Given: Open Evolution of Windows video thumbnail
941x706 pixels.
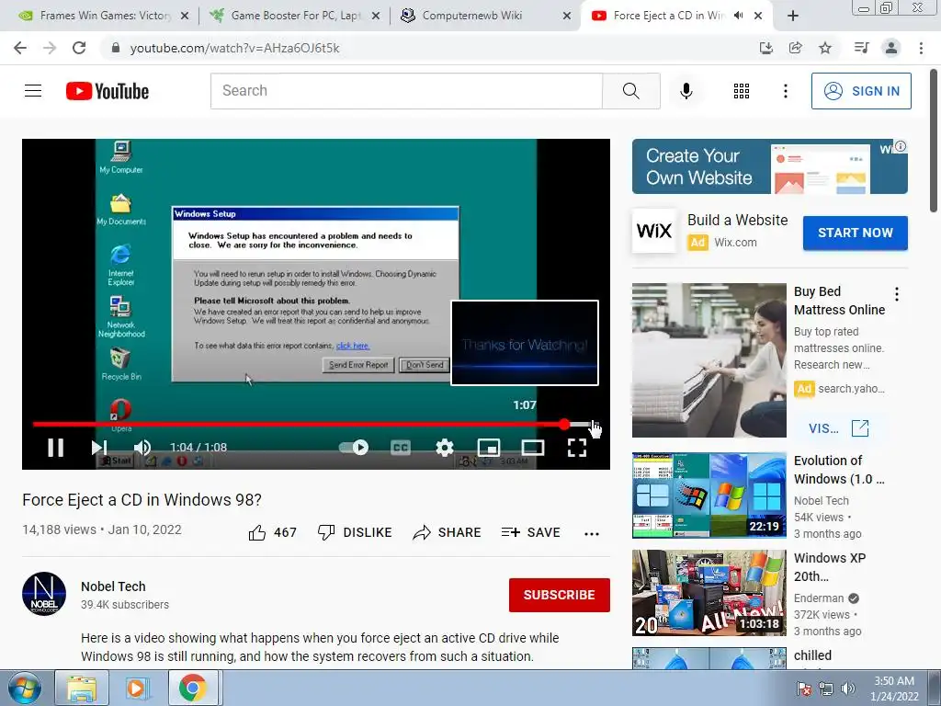Looking at the screenshot, I should click(709, 495).
